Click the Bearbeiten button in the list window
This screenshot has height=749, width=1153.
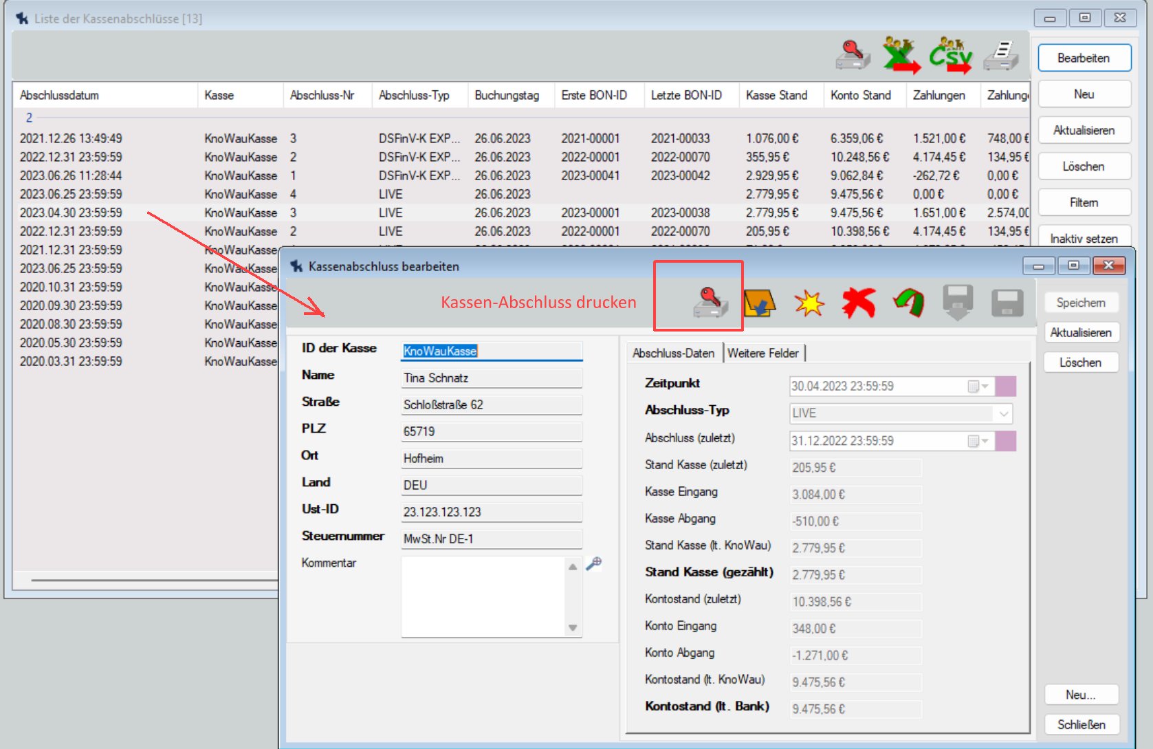1084,58
